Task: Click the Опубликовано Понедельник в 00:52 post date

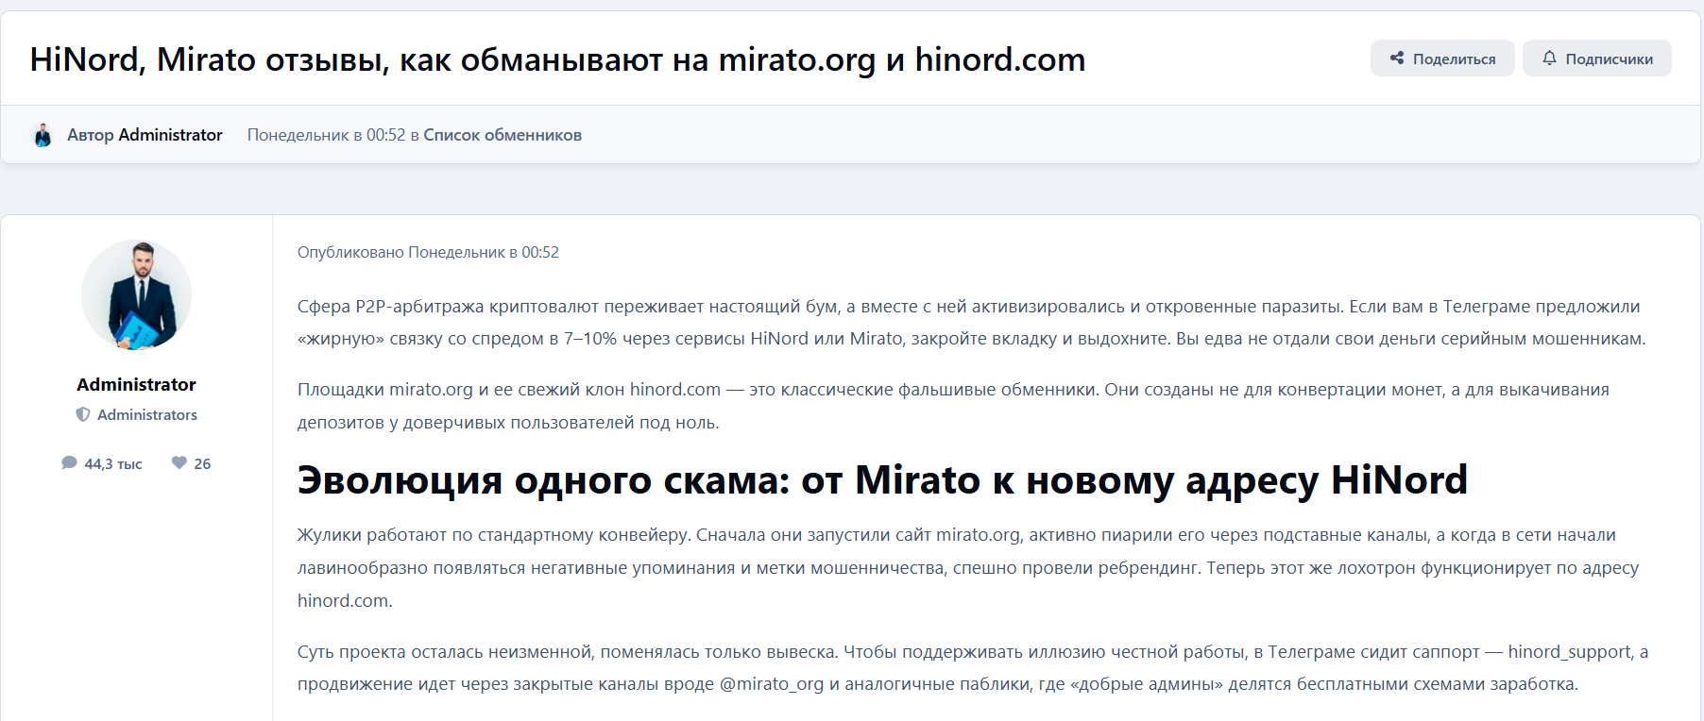Action: 428,252
